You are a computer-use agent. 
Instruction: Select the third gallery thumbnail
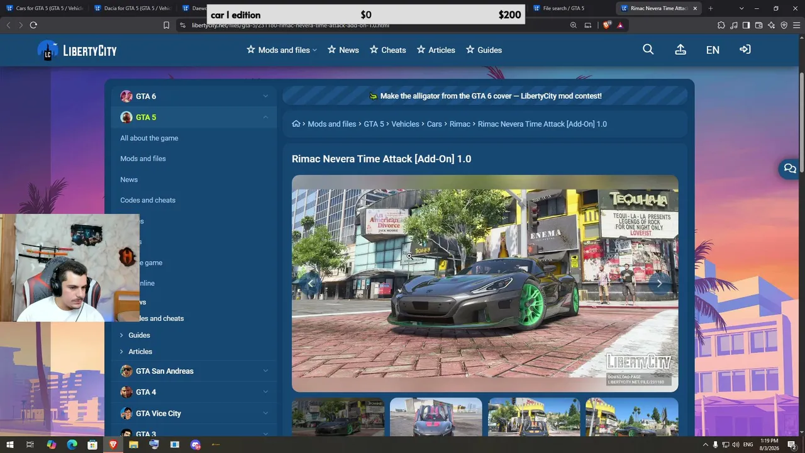coord(534,417)
